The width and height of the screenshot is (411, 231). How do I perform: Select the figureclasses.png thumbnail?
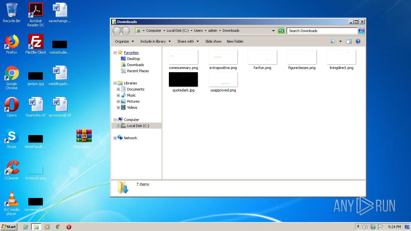tap(302, 60)
